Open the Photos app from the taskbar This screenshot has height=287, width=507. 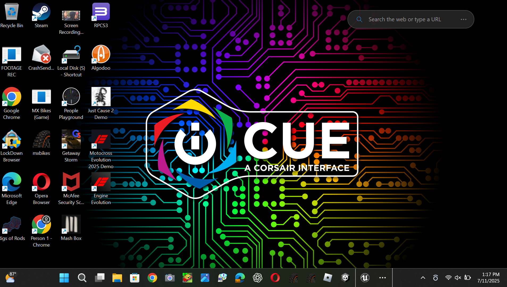205,278
